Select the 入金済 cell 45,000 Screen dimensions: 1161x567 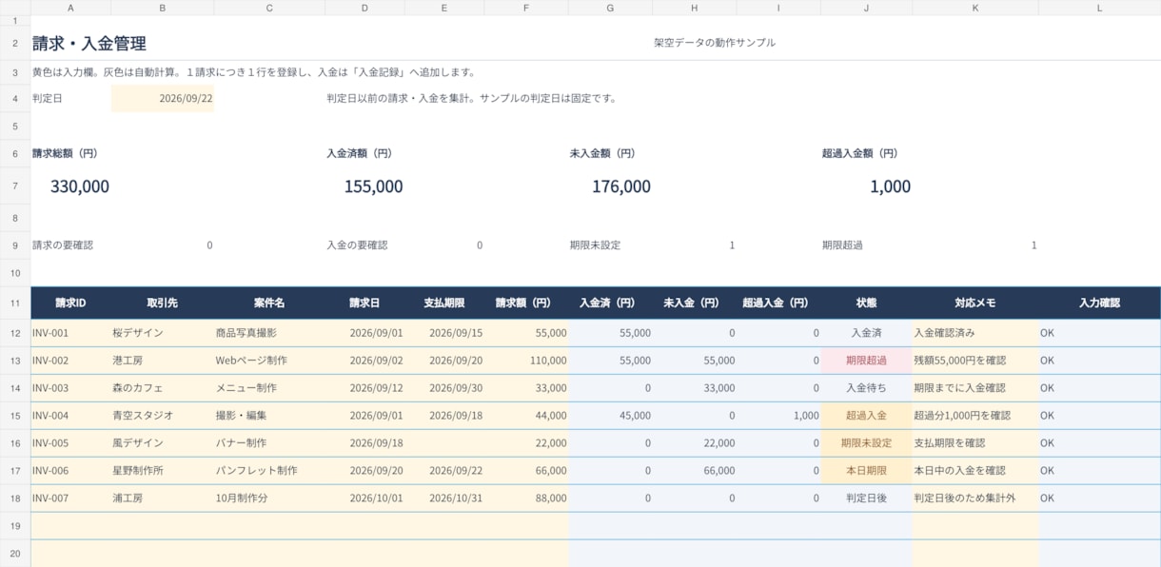611,416
